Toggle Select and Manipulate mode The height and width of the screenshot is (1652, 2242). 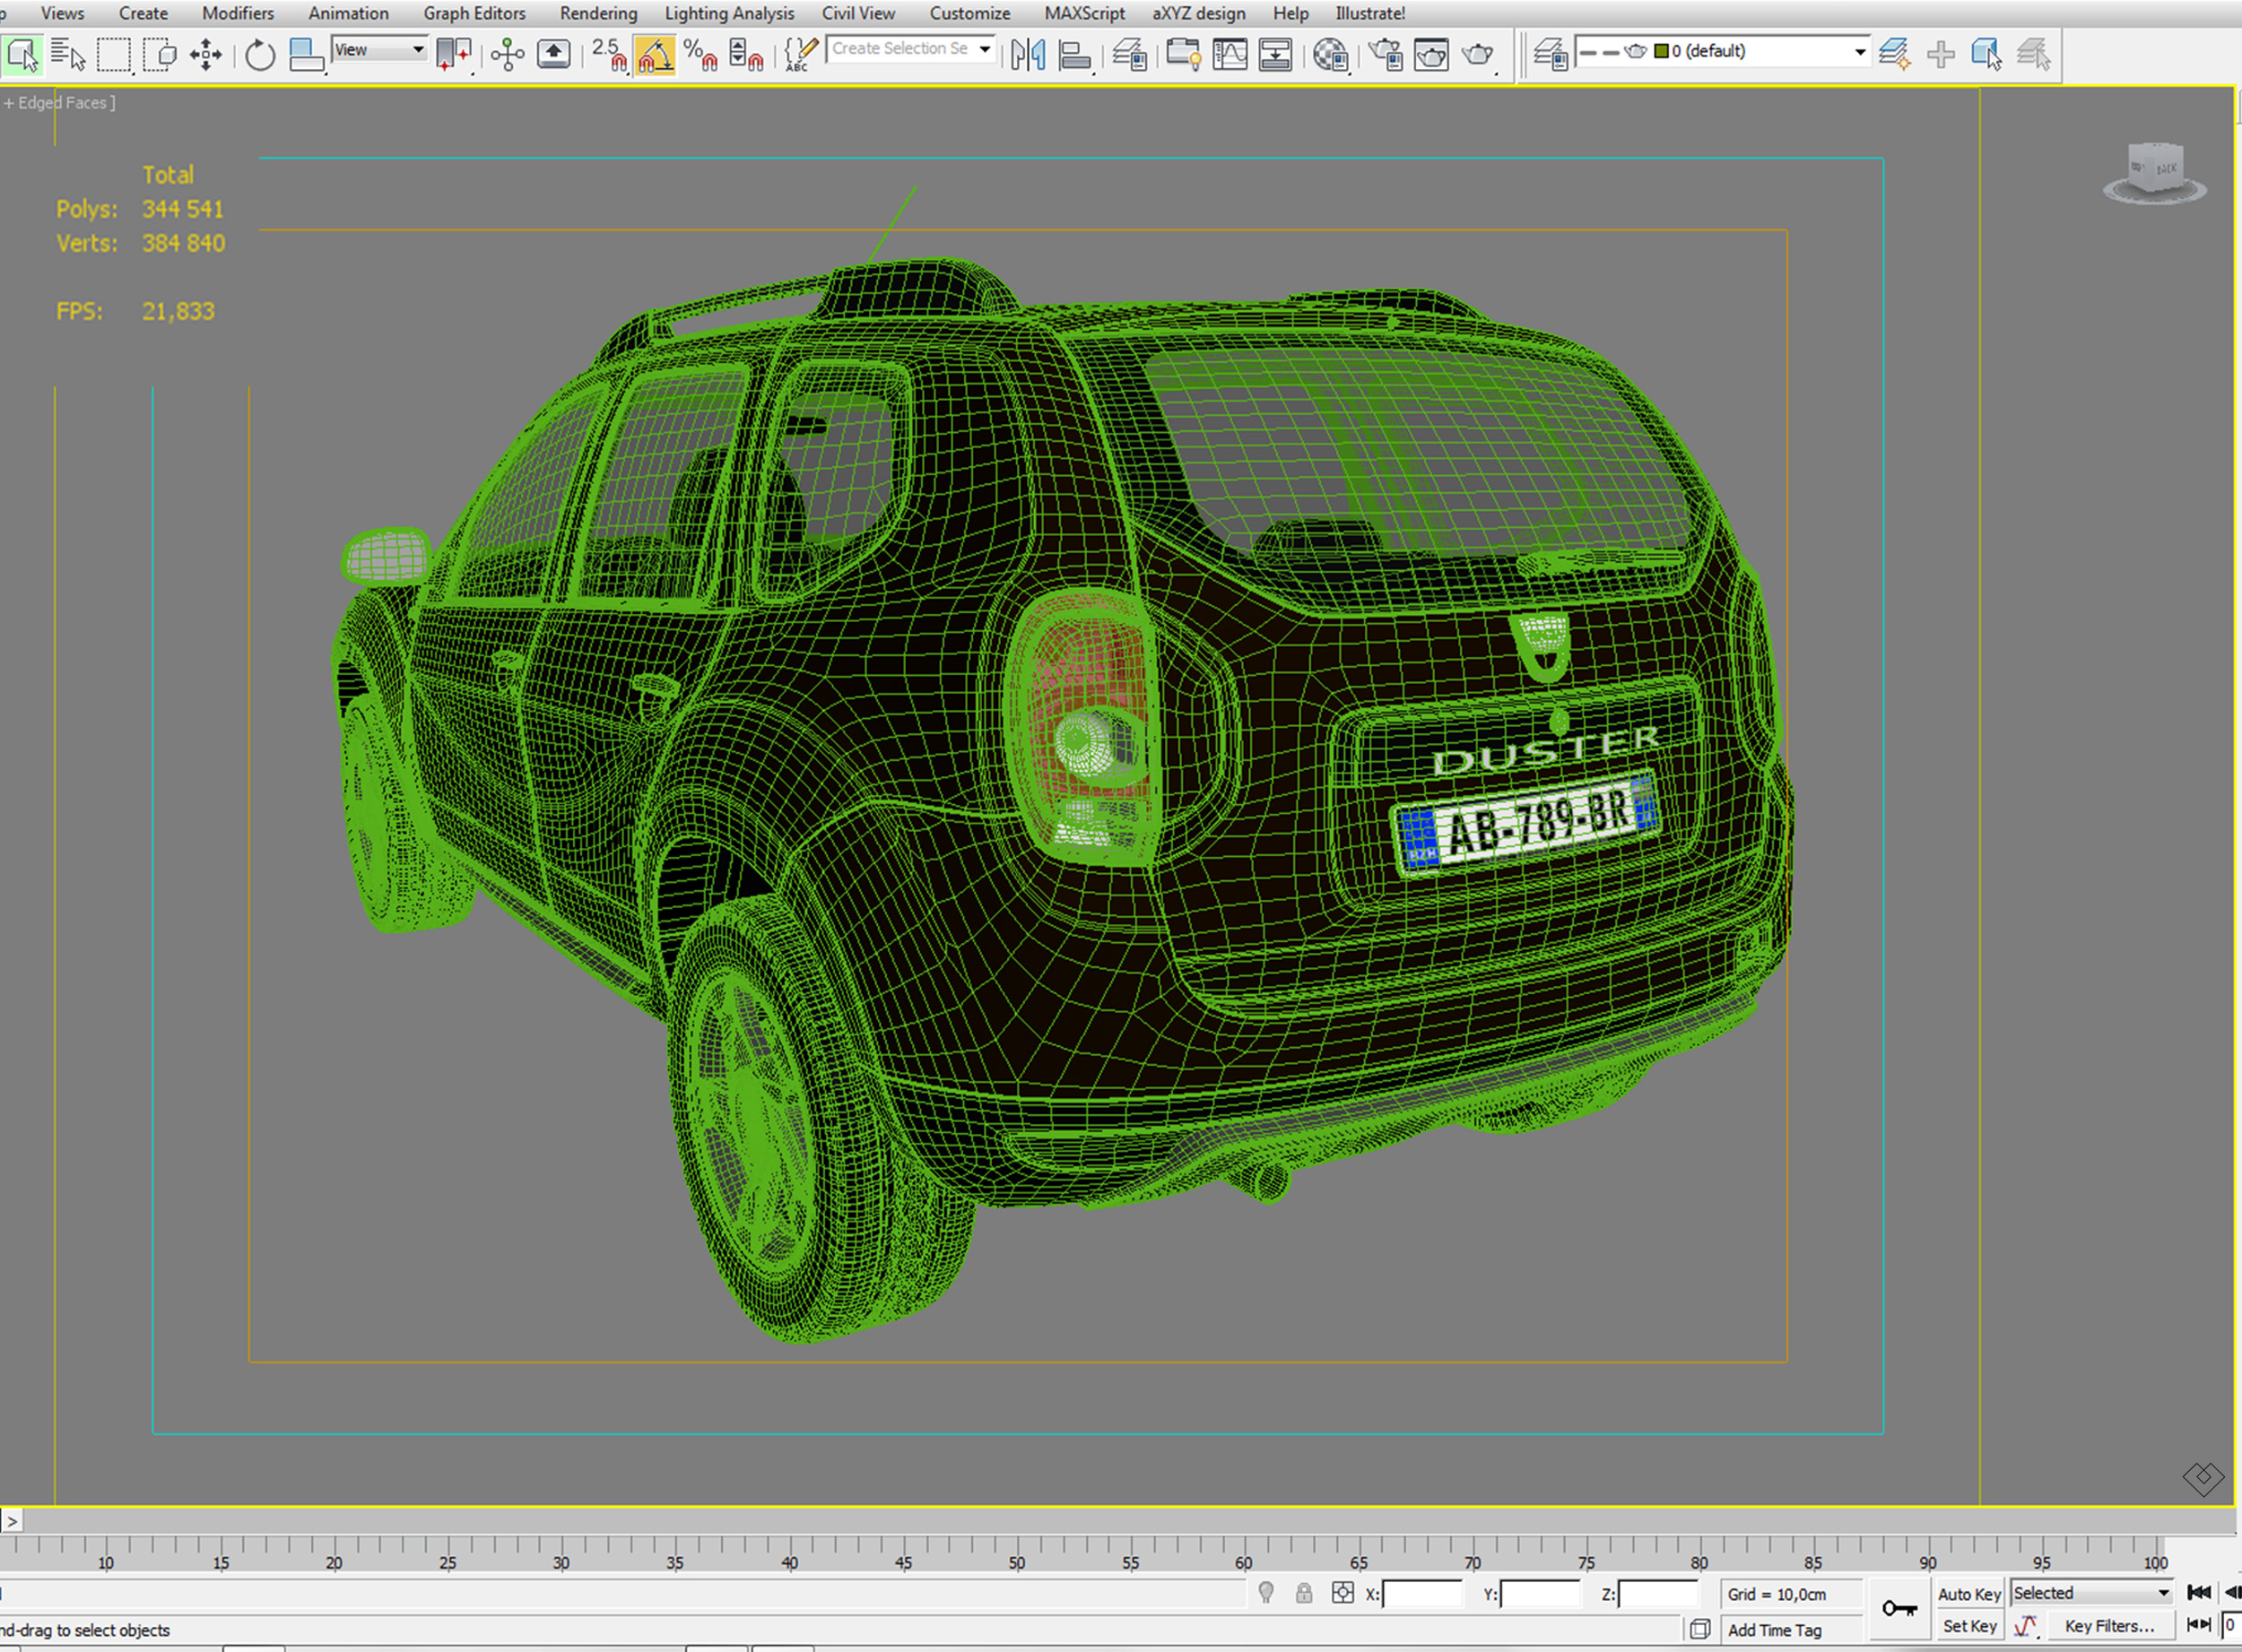(508, 54)
